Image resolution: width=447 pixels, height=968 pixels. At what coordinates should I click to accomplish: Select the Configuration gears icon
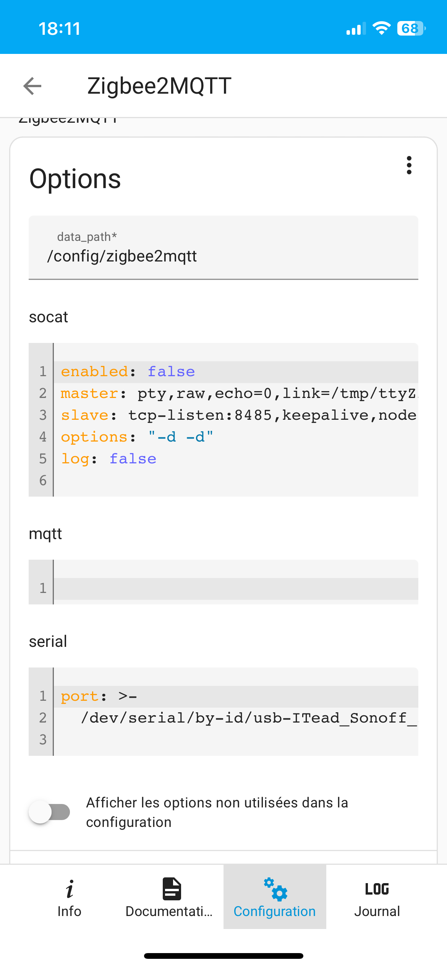275,889
